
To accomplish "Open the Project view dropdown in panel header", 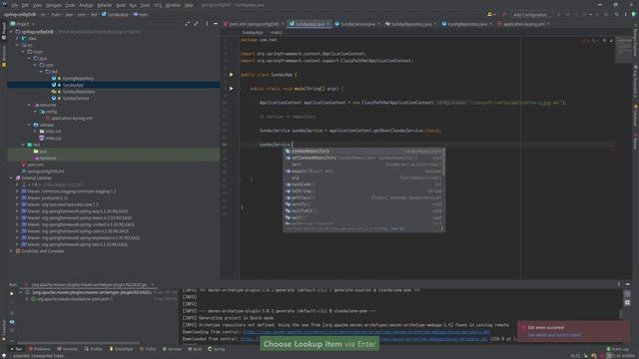I will pos(23,24).
